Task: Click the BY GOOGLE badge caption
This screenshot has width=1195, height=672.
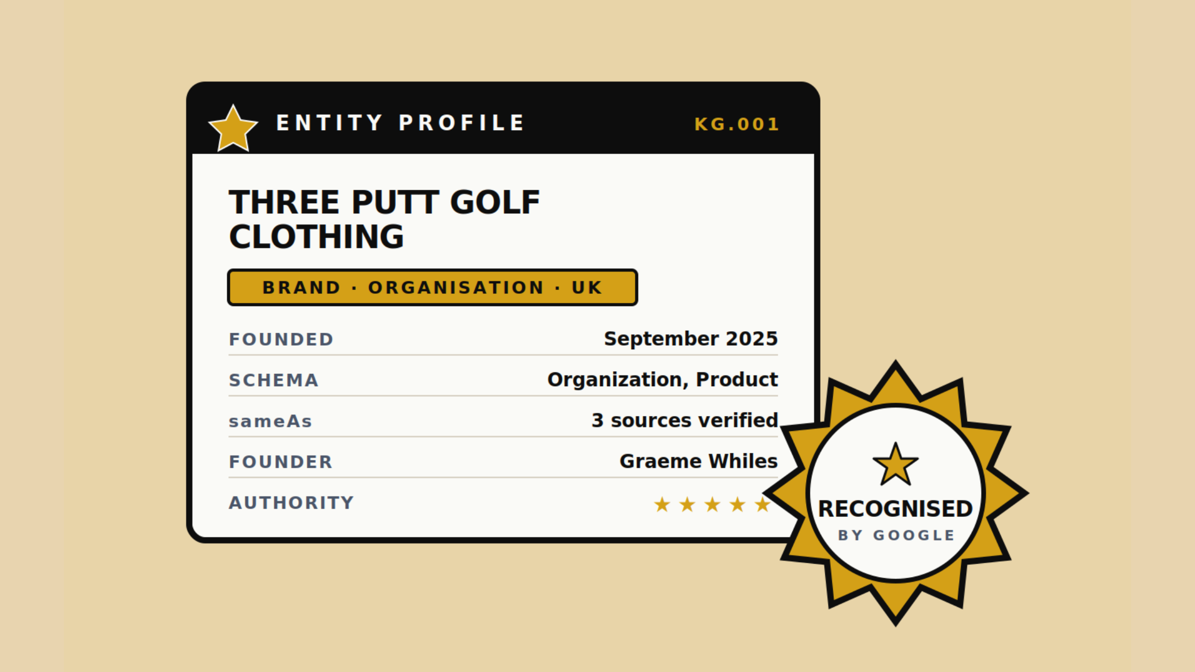Action: [x=896, y=535]
